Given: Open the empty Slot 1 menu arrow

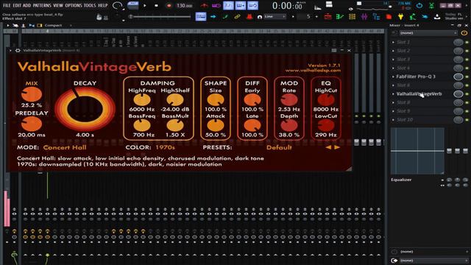Looking at the screenshot, I should (x=393, y=42).
